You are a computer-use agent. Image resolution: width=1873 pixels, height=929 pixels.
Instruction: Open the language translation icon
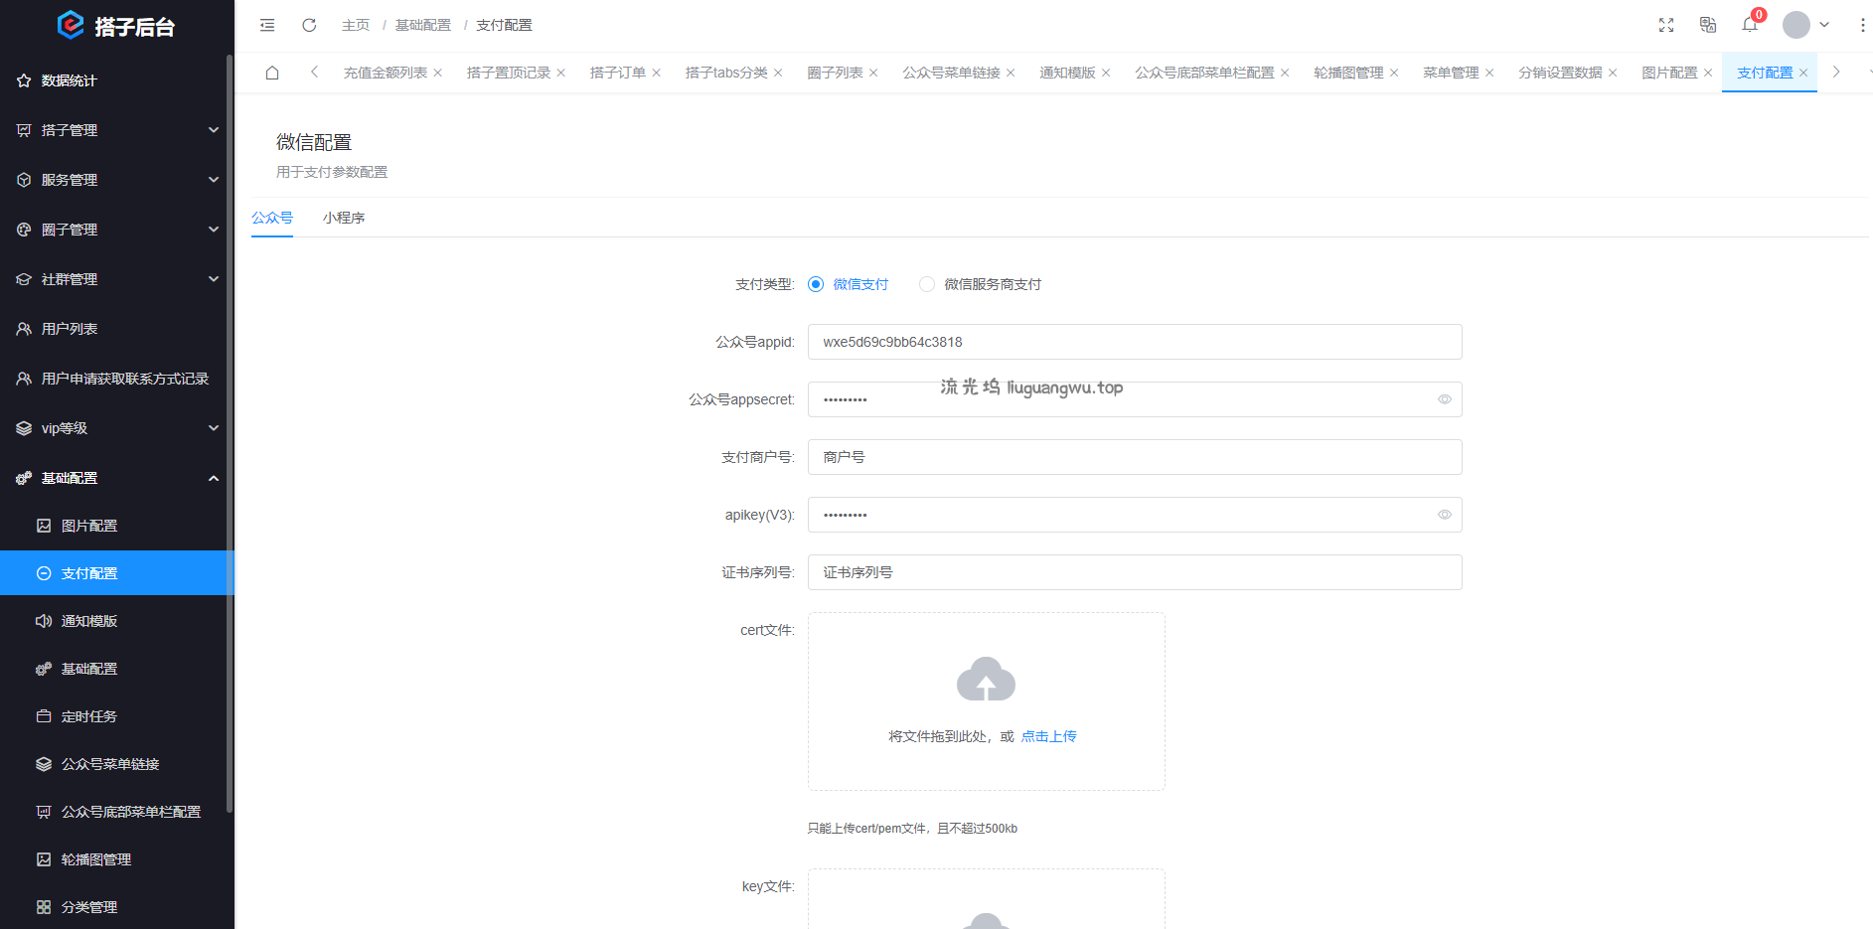click(1708, 25)
